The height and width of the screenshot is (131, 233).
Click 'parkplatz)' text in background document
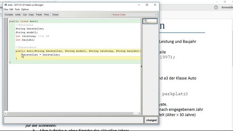coord(175,94)
